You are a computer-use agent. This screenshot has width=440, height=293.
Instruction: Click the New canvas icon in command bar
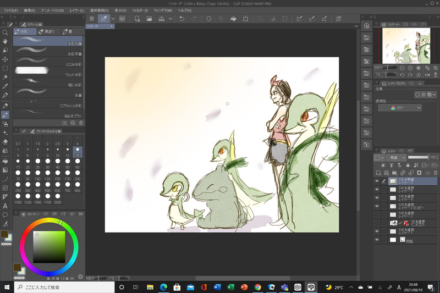(137, 19)
